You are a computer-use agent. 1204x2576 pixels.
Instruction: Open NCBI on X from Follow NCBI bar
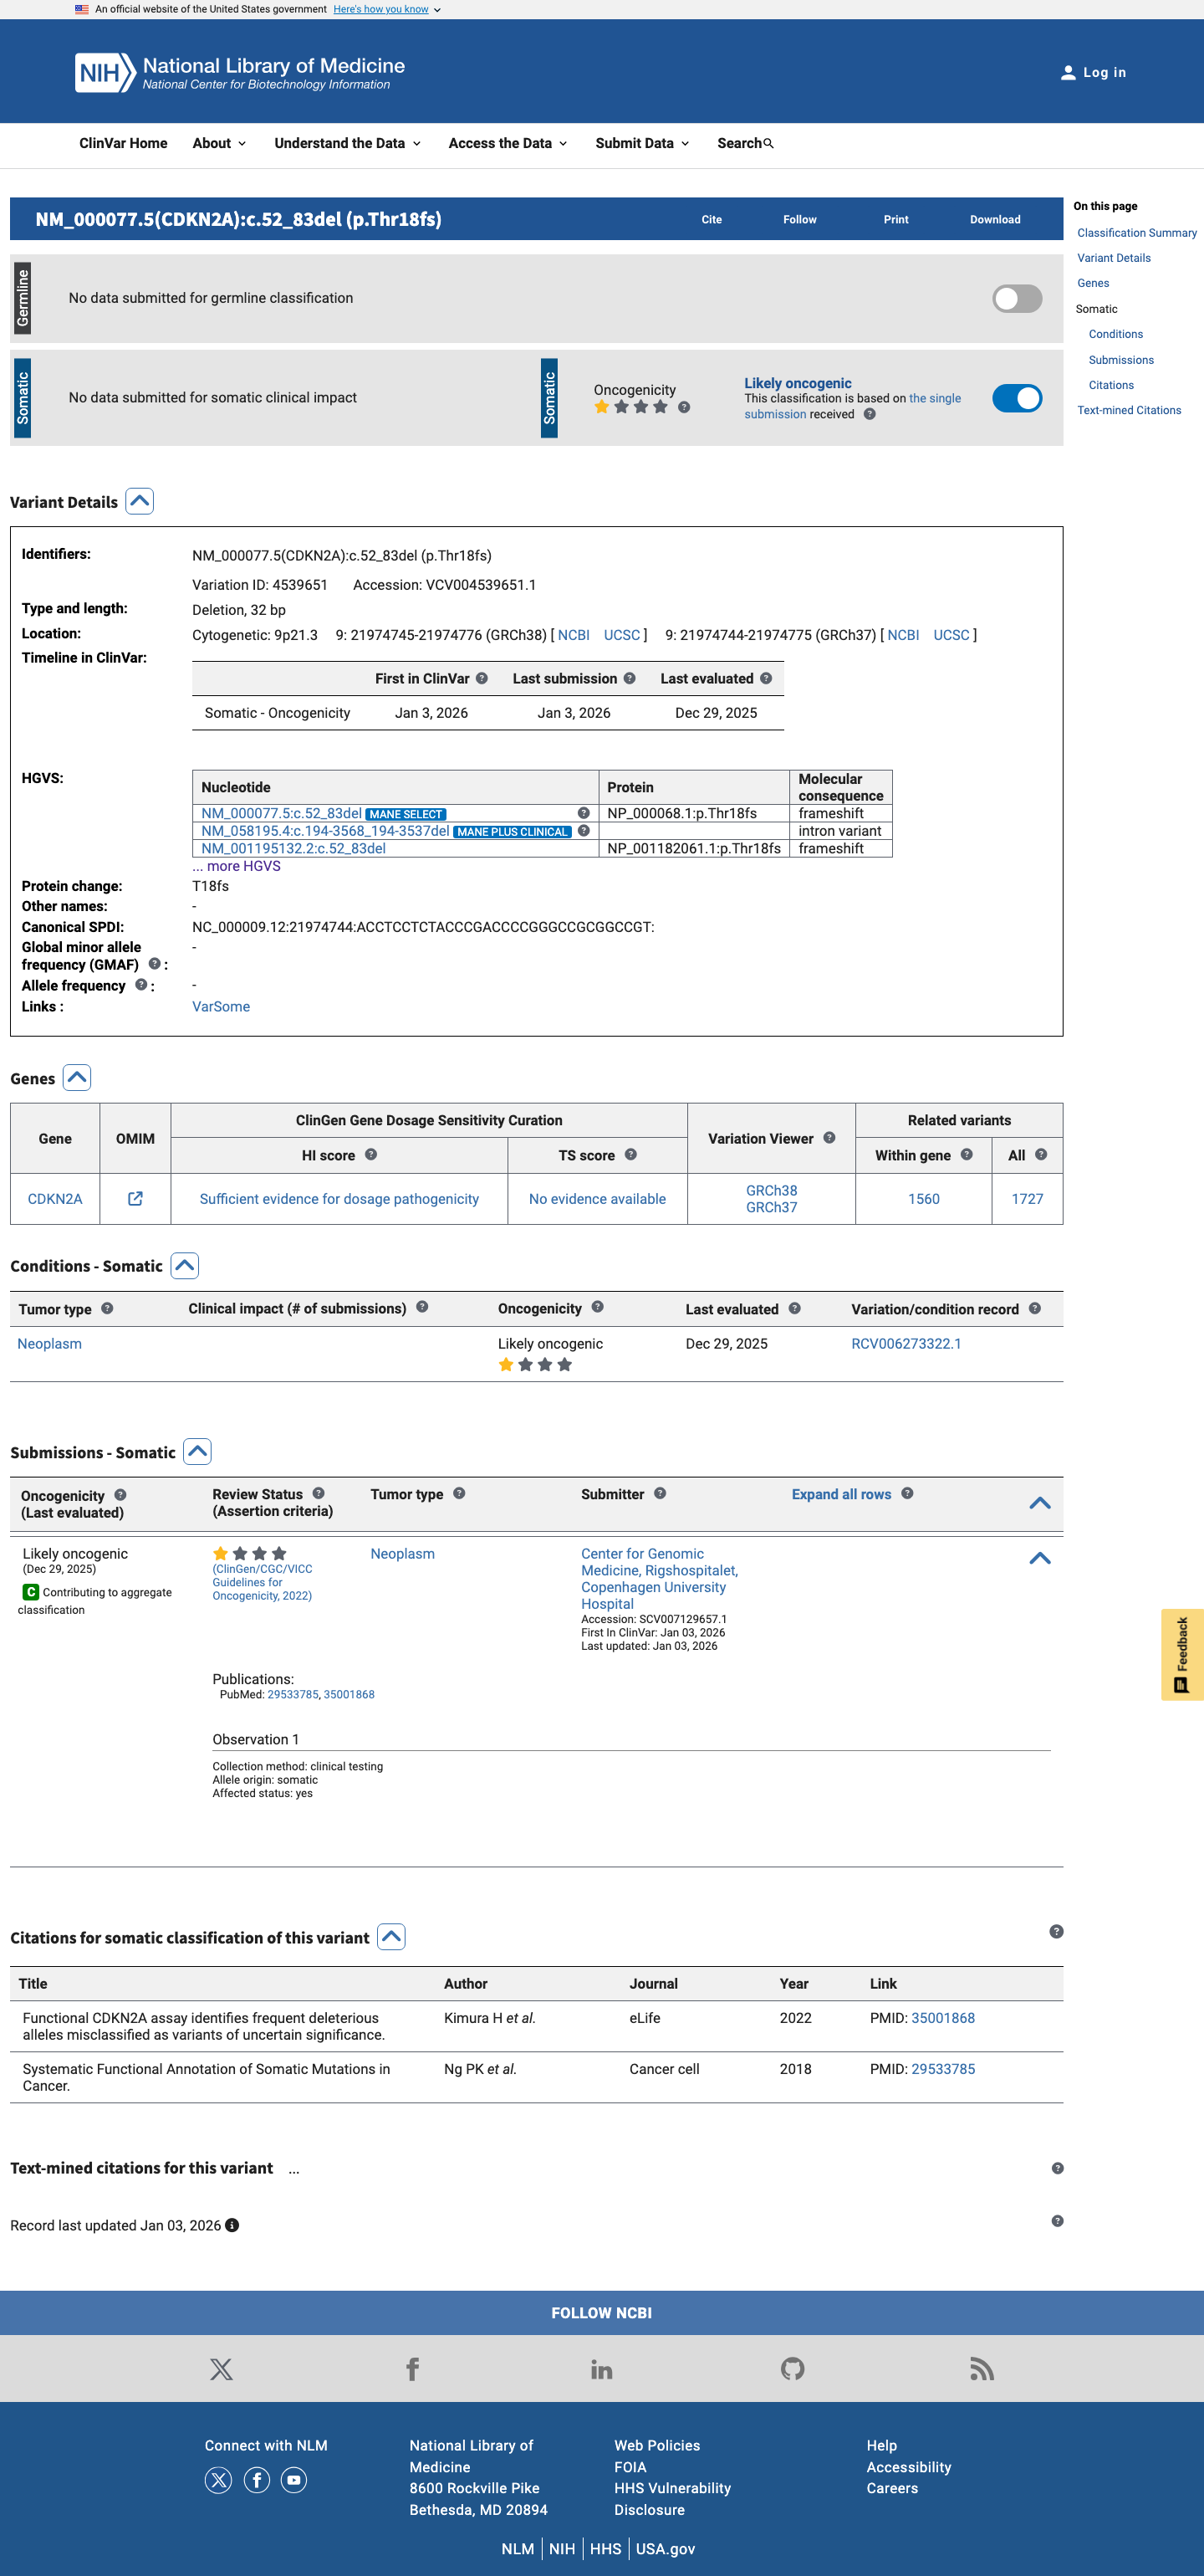(x=221, y=2369)
